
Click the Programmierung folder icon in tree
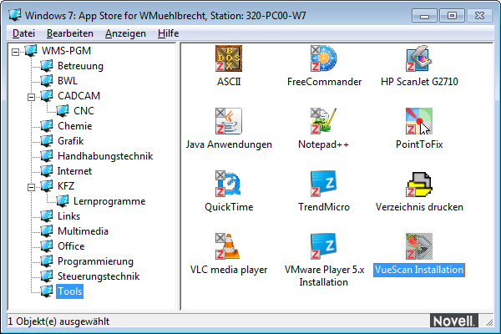(x=47, y=261)
